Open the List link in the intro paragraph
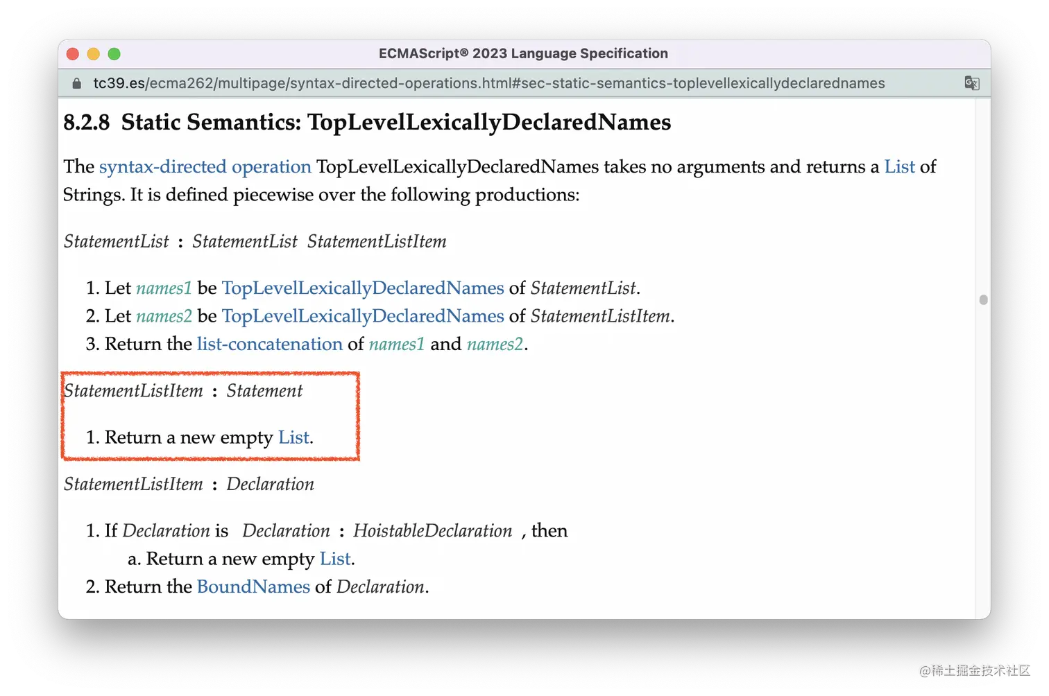 click(x=899, y=167)
